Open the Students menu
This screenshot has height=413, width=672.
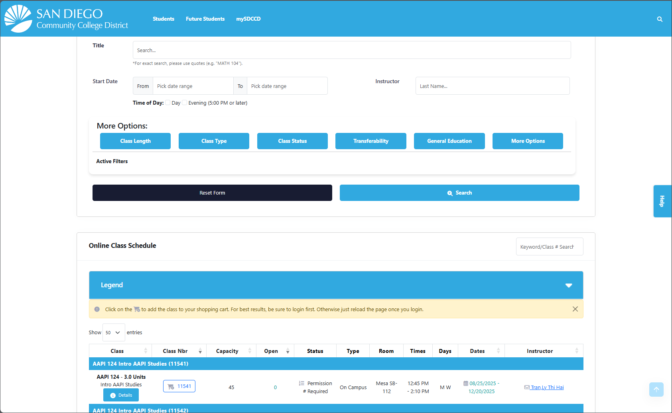click(x=164, y=19)
